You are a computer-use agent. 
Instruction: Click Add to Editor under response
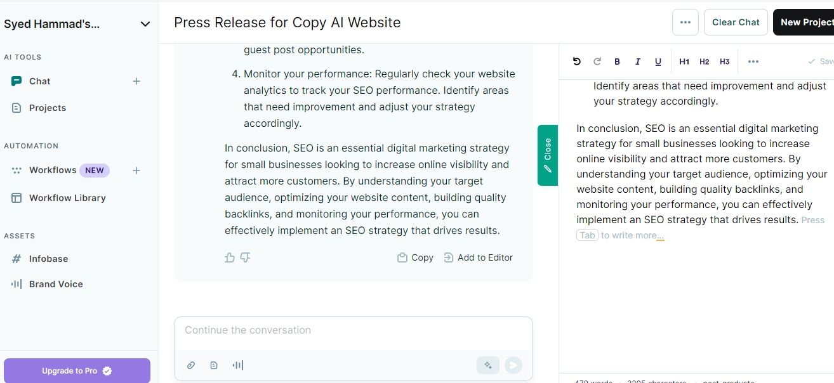(x=478, y=257)
